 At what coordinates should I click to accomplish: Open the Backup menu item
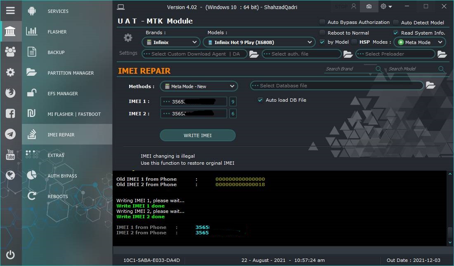[67, 52]
